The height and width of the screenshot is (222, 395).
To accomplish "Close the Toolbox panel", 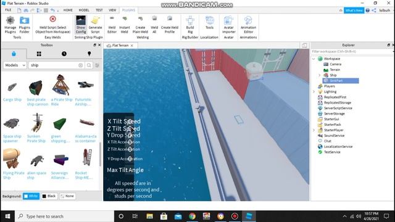I will pos(99,45).
